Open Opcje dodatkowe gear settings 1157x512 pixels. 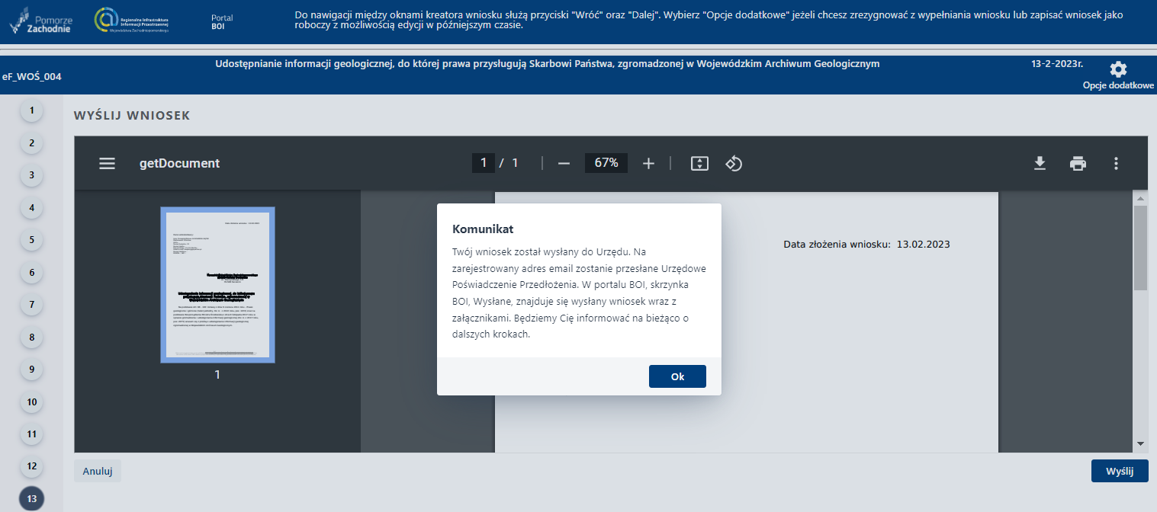(x=1118, y=70)
